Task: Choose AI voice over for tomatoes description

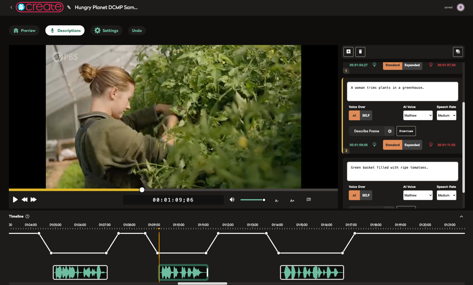Action: pyautogui.click(x=354, y=195)
